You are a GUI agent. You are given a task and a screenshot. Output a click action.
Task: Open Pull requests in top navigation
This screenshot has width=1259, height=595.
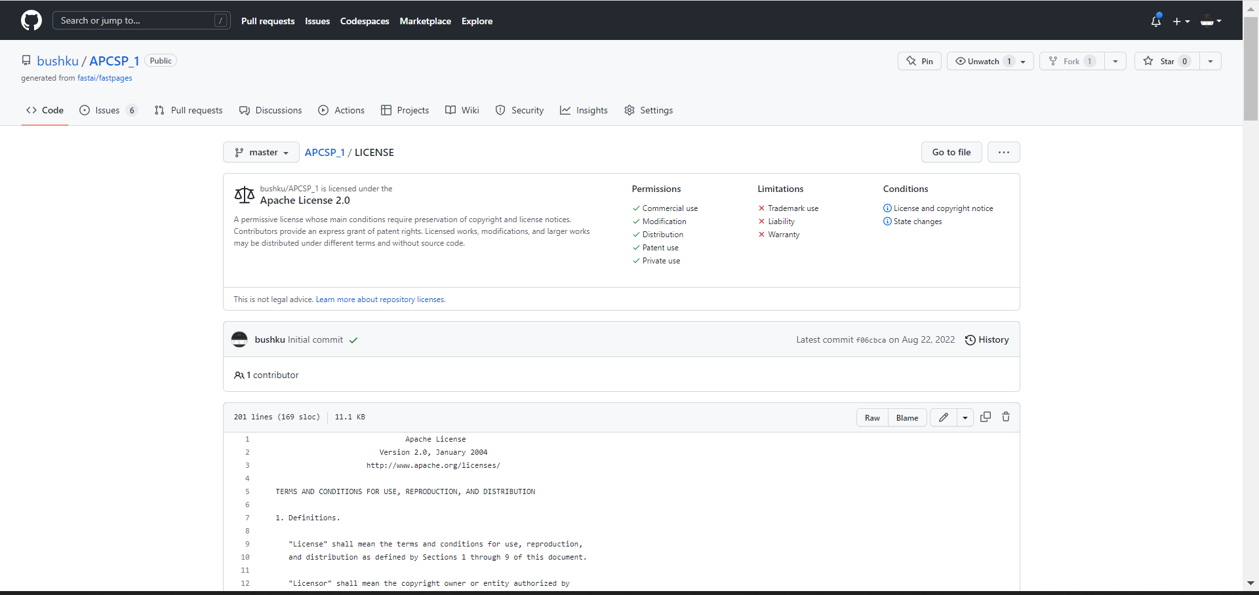(268, 21)
